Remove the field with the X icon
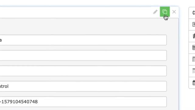Screen dimensions: 195x110 (x=174, y=12)
